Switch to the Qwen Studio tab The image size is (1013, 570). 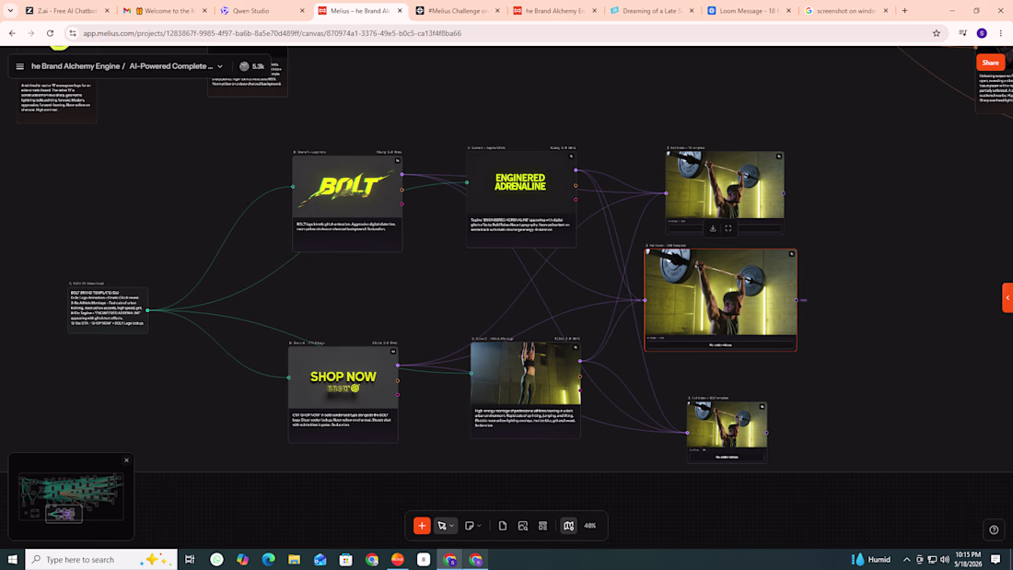point(262,10)
